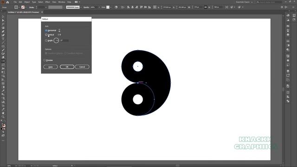Screen dimensions: 297x167
Task: Click the reflect angle dial
Action: (56, 40)
